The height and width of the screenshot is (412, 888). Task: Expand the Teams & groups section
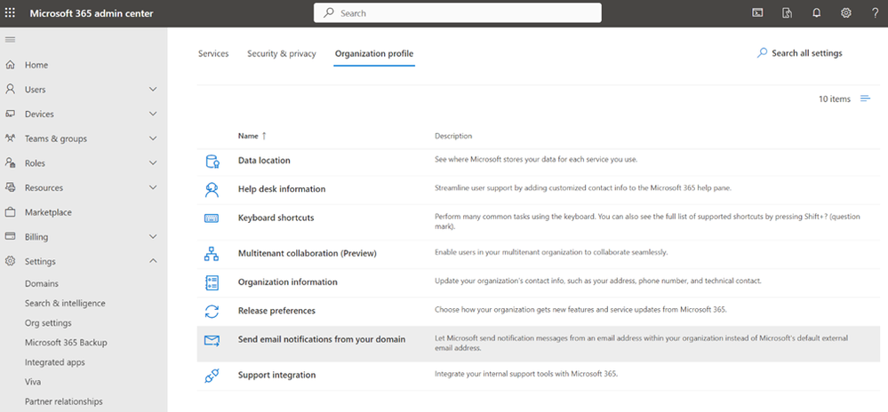click(x=153, y=139)
